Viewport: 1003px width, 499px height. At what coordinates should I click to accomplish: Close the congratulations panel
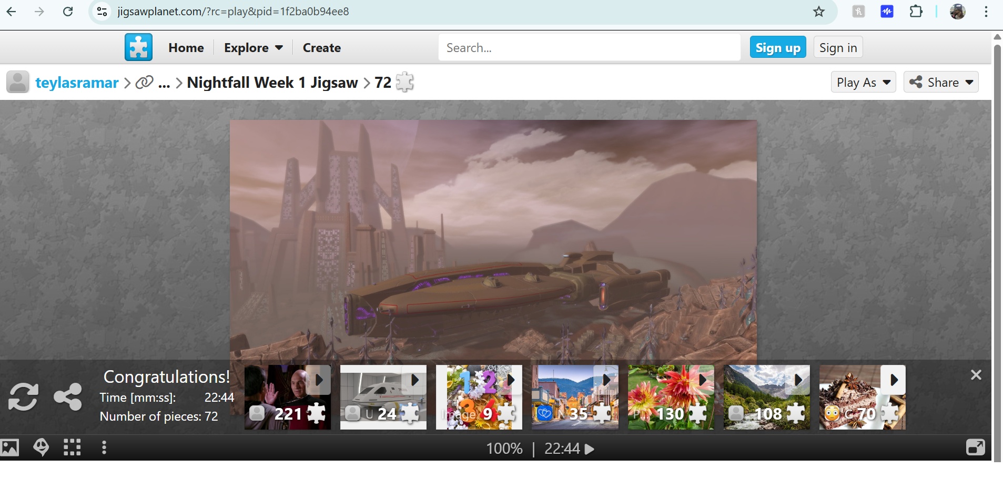point(976,375)
